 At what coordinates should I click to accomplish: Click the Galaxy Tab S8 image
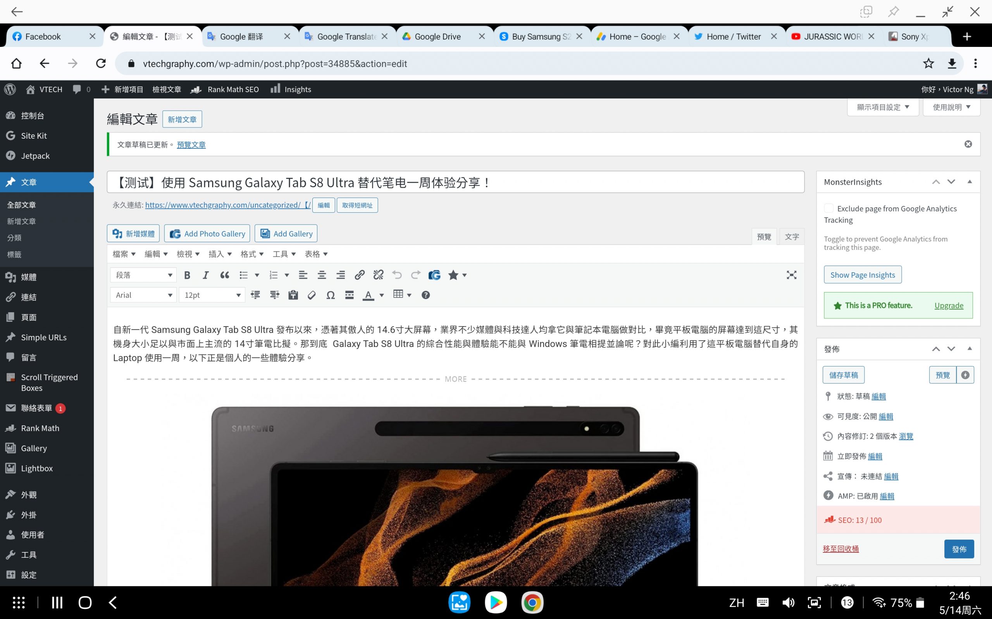coord(455,495)
